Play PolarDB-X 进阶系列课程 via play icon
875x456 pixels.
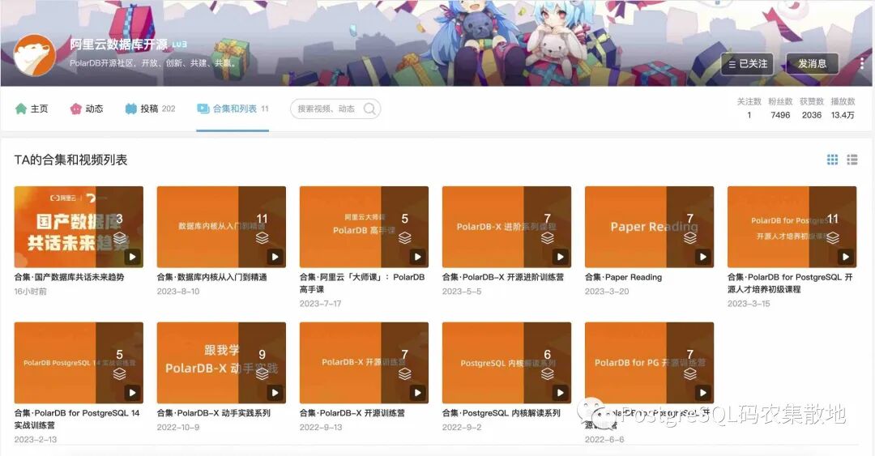[x=561, y=257]
